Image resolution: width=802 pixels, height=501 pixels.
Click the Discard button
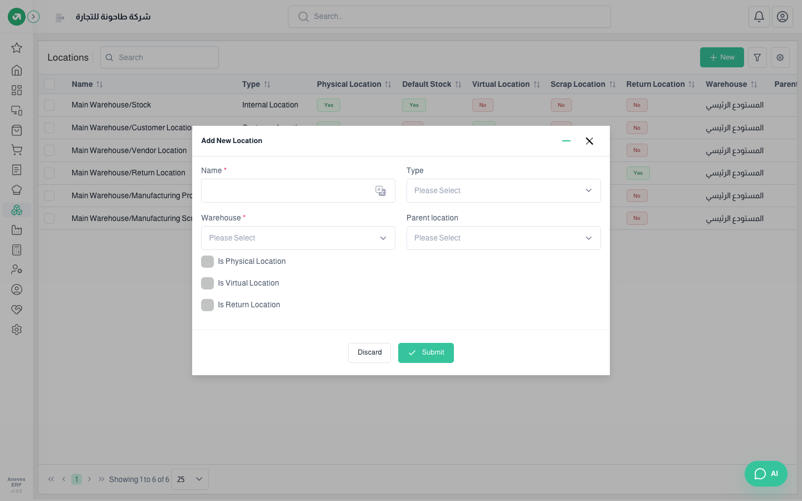369,353
